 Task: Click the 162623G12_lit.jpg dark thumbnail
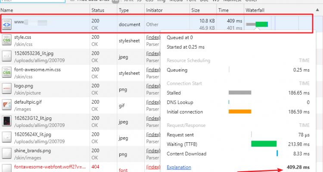click(7, 121)
